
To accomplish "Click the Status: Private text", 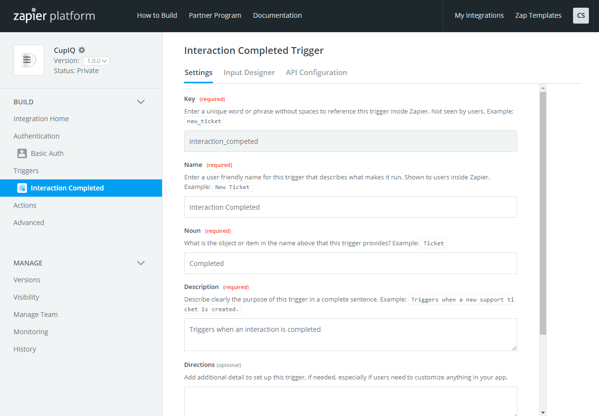I will (76, 71).
